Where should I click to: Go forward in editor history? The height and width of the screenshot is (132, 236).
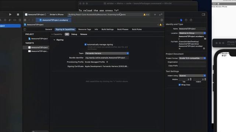(x=33, y=20)
